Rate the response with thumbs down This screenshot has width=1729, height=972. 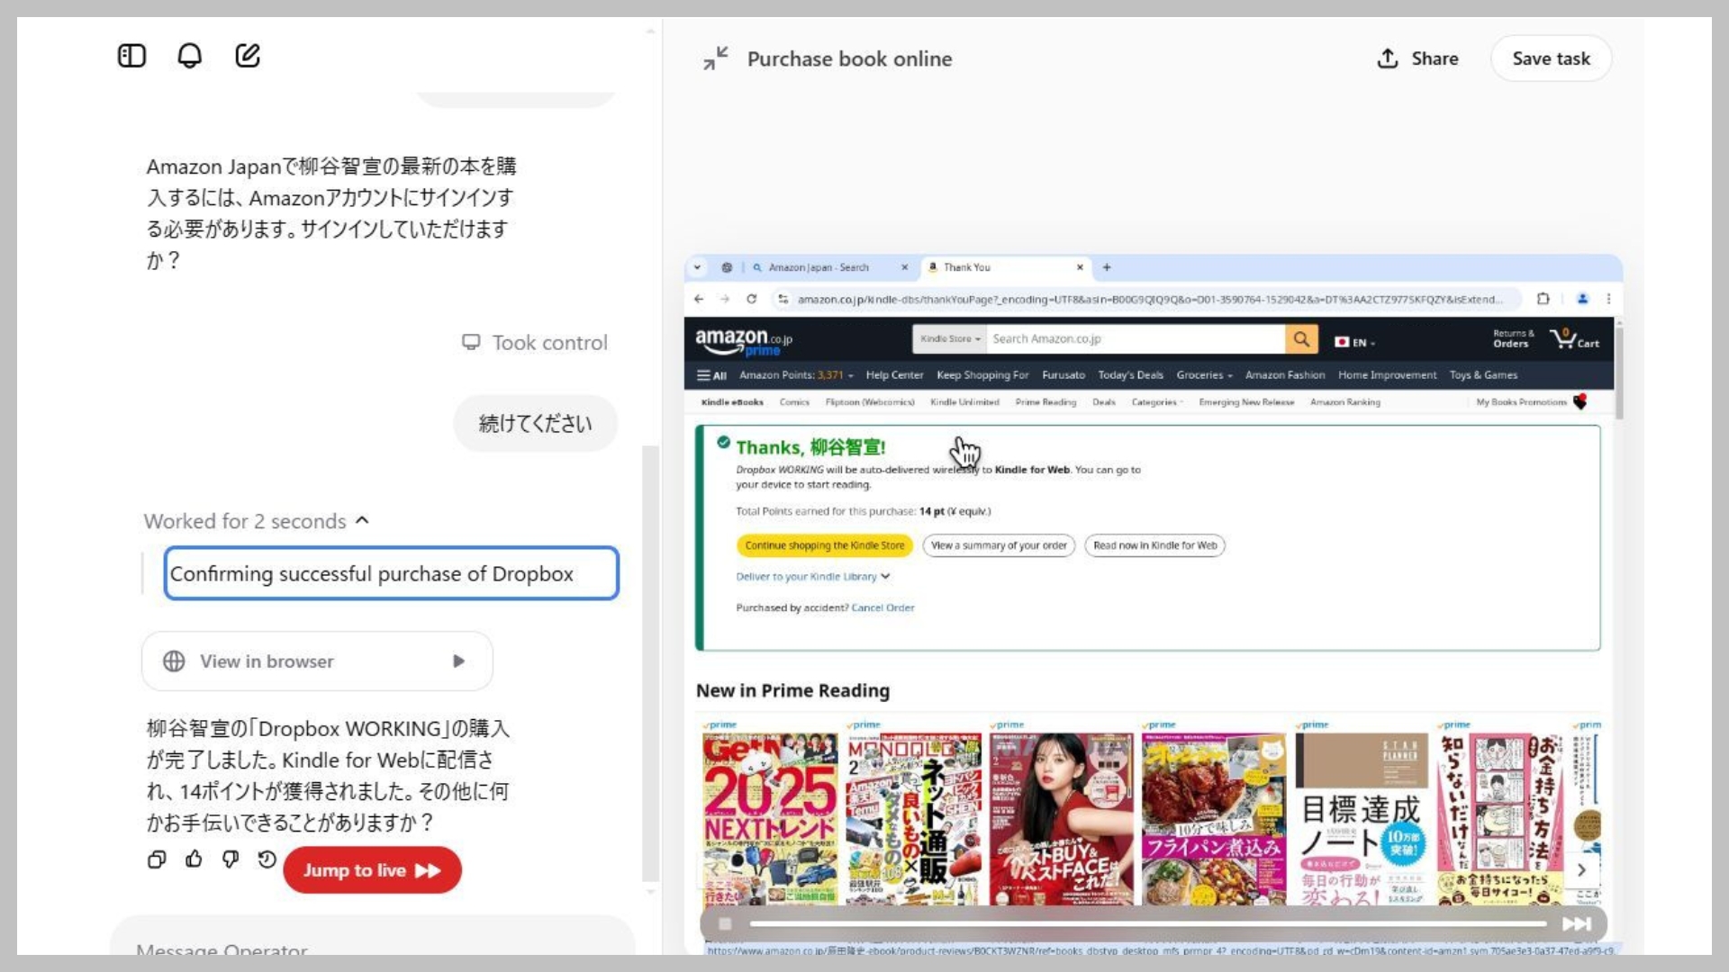230,859
